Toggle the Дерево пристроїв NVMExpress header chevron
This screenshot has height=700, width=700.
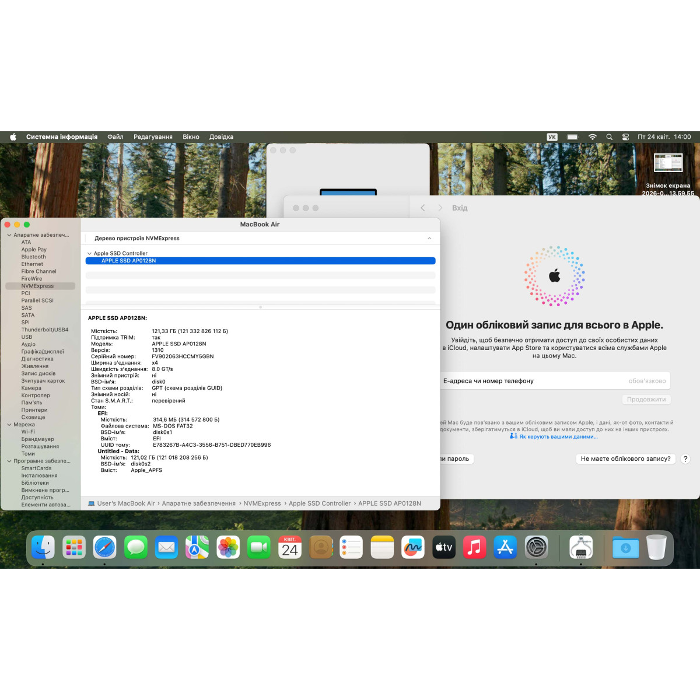429,238
